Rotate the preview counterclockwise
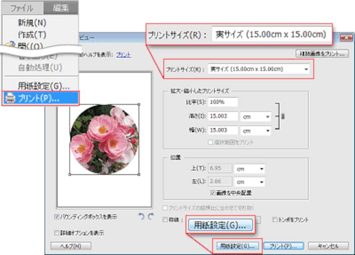 141,216
